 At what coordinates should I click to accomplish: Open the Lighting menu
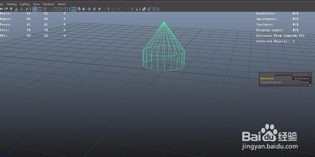[x=25, y=4]
